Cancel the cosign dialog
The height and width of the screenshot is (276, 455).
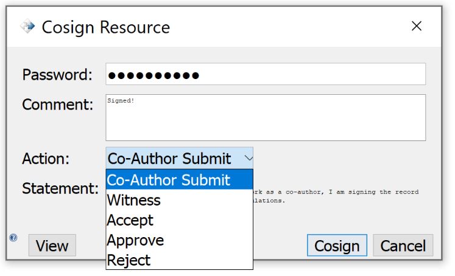[403, 246]
